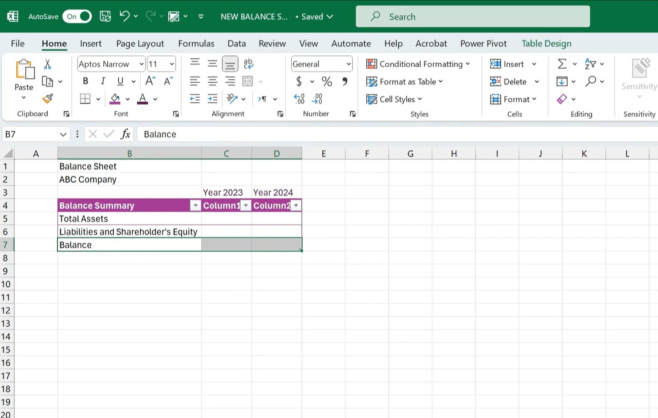
Task: Click the Delete cells button
Action: (x=508, y=81)
